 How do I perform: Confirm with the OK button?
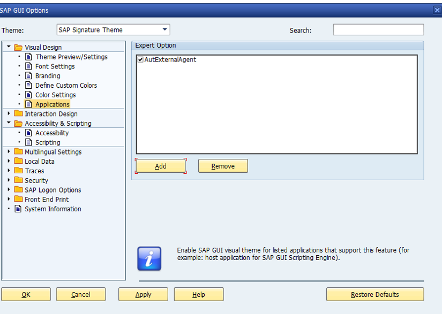(x=26, y=294)
